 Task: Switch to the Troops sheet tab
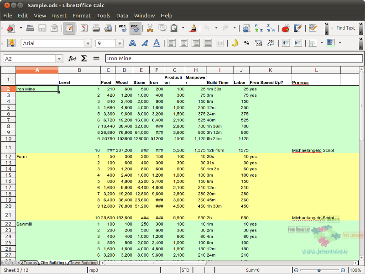pyautogui.click(x=30, y=263)
